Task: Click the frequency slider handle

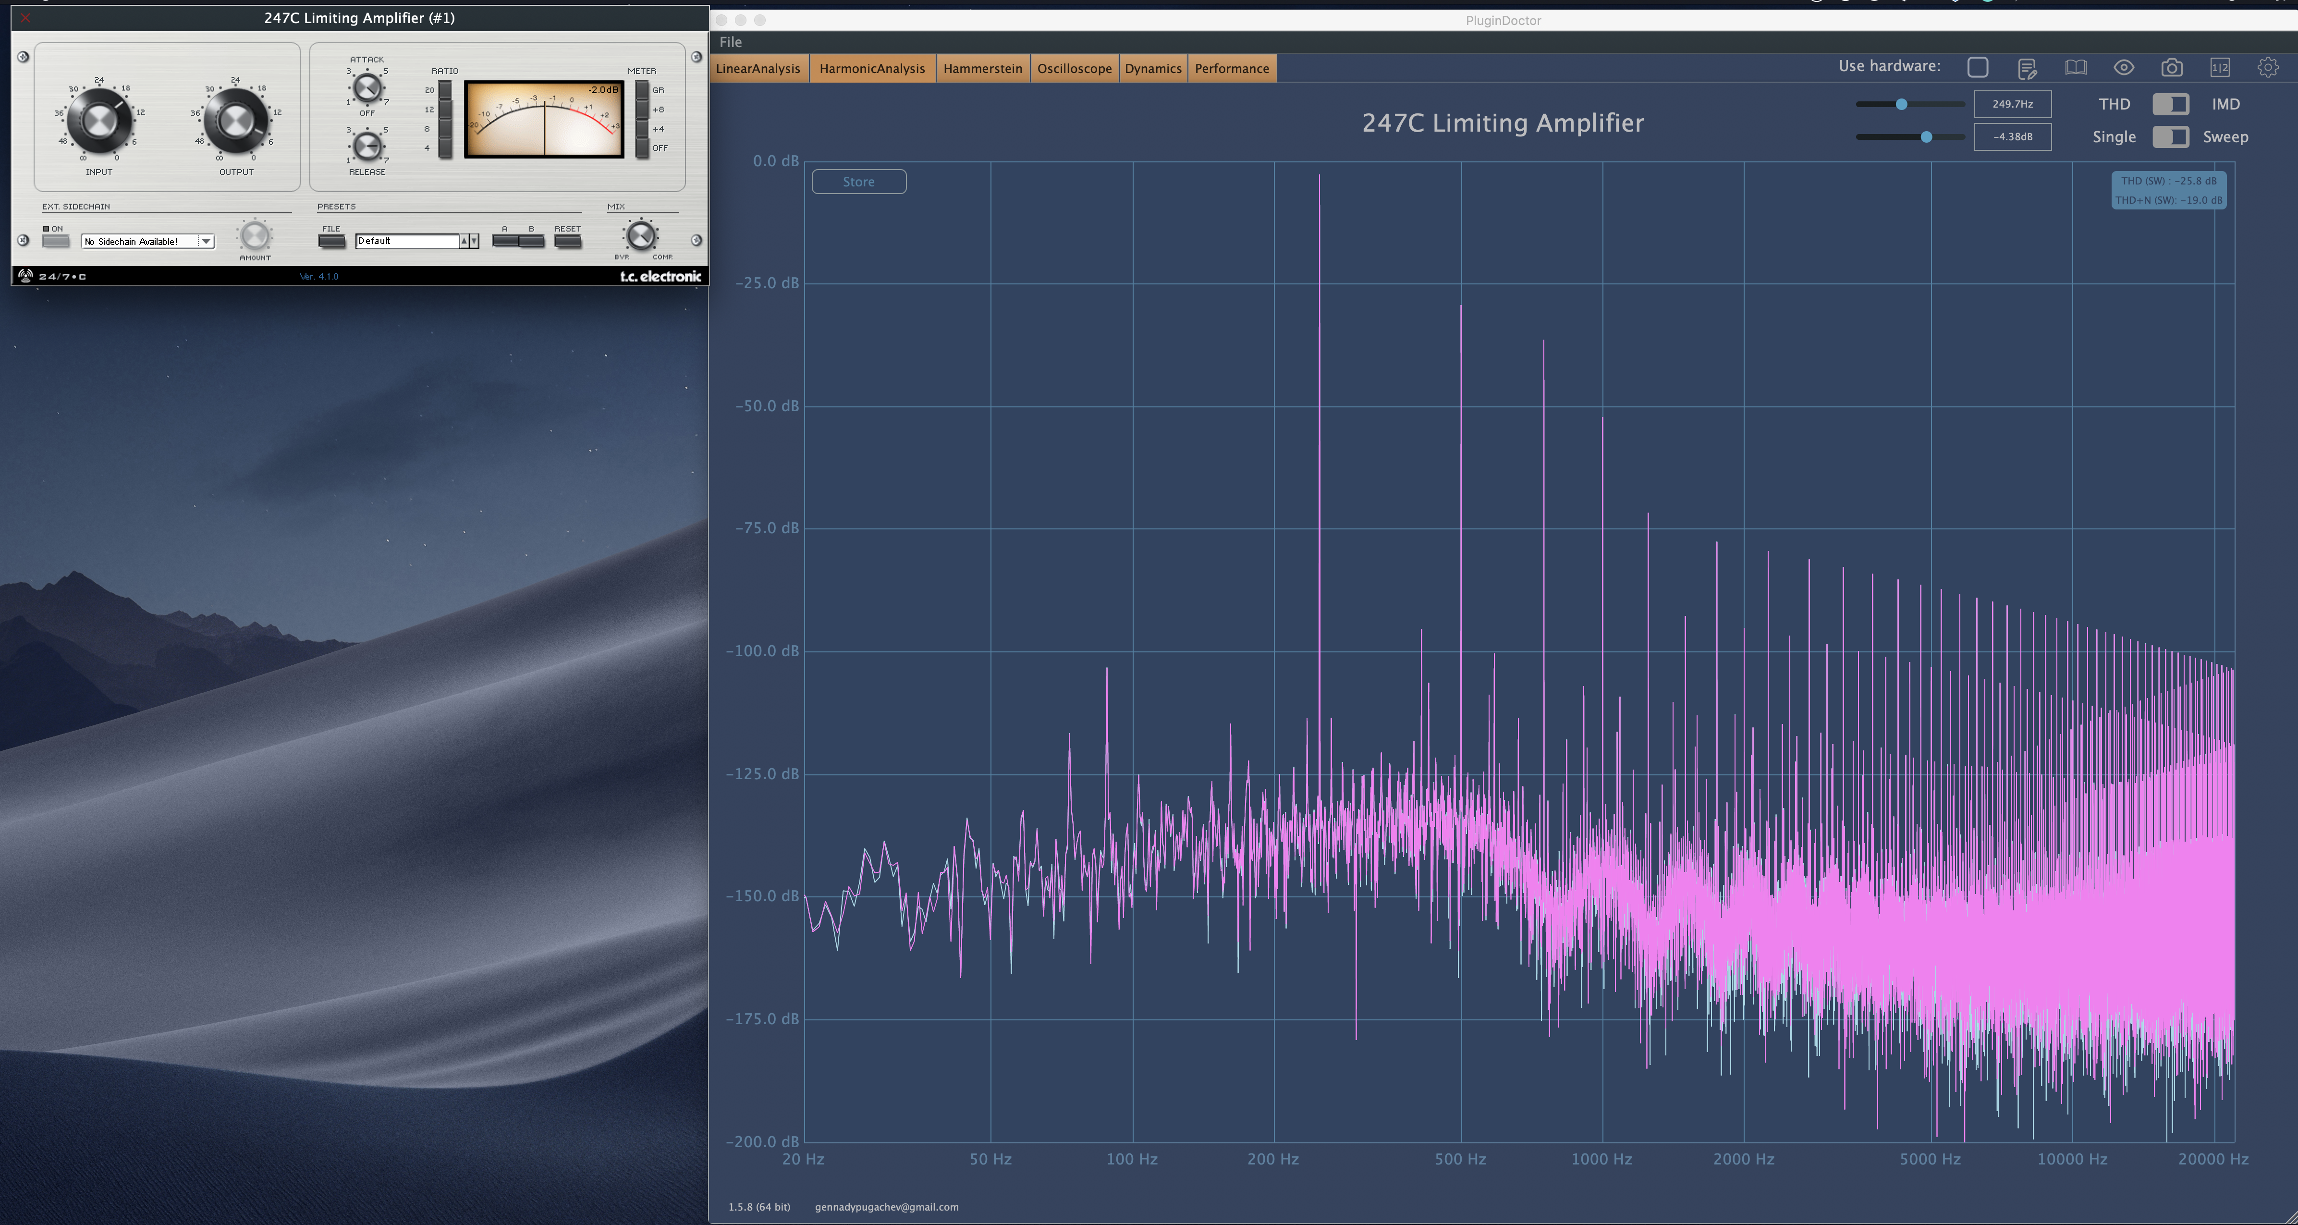Action: (1901, 104)
